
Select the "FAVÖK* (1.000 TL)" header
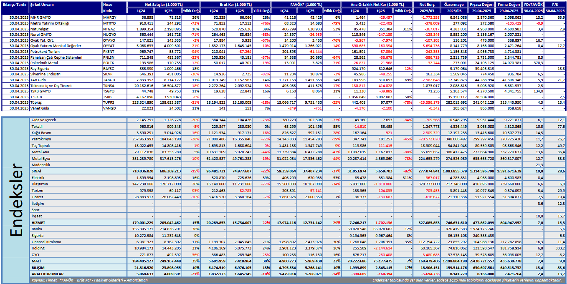click(306, 4)
